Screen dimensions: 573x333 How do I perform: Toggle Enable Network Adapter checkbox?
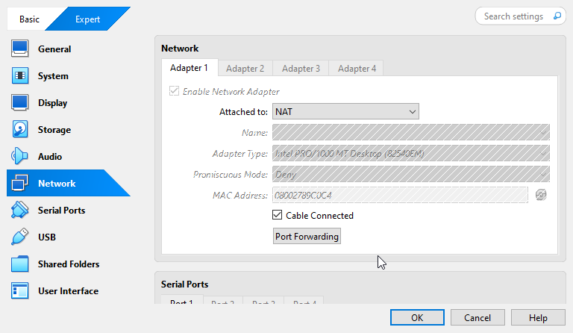pos(174,91)
